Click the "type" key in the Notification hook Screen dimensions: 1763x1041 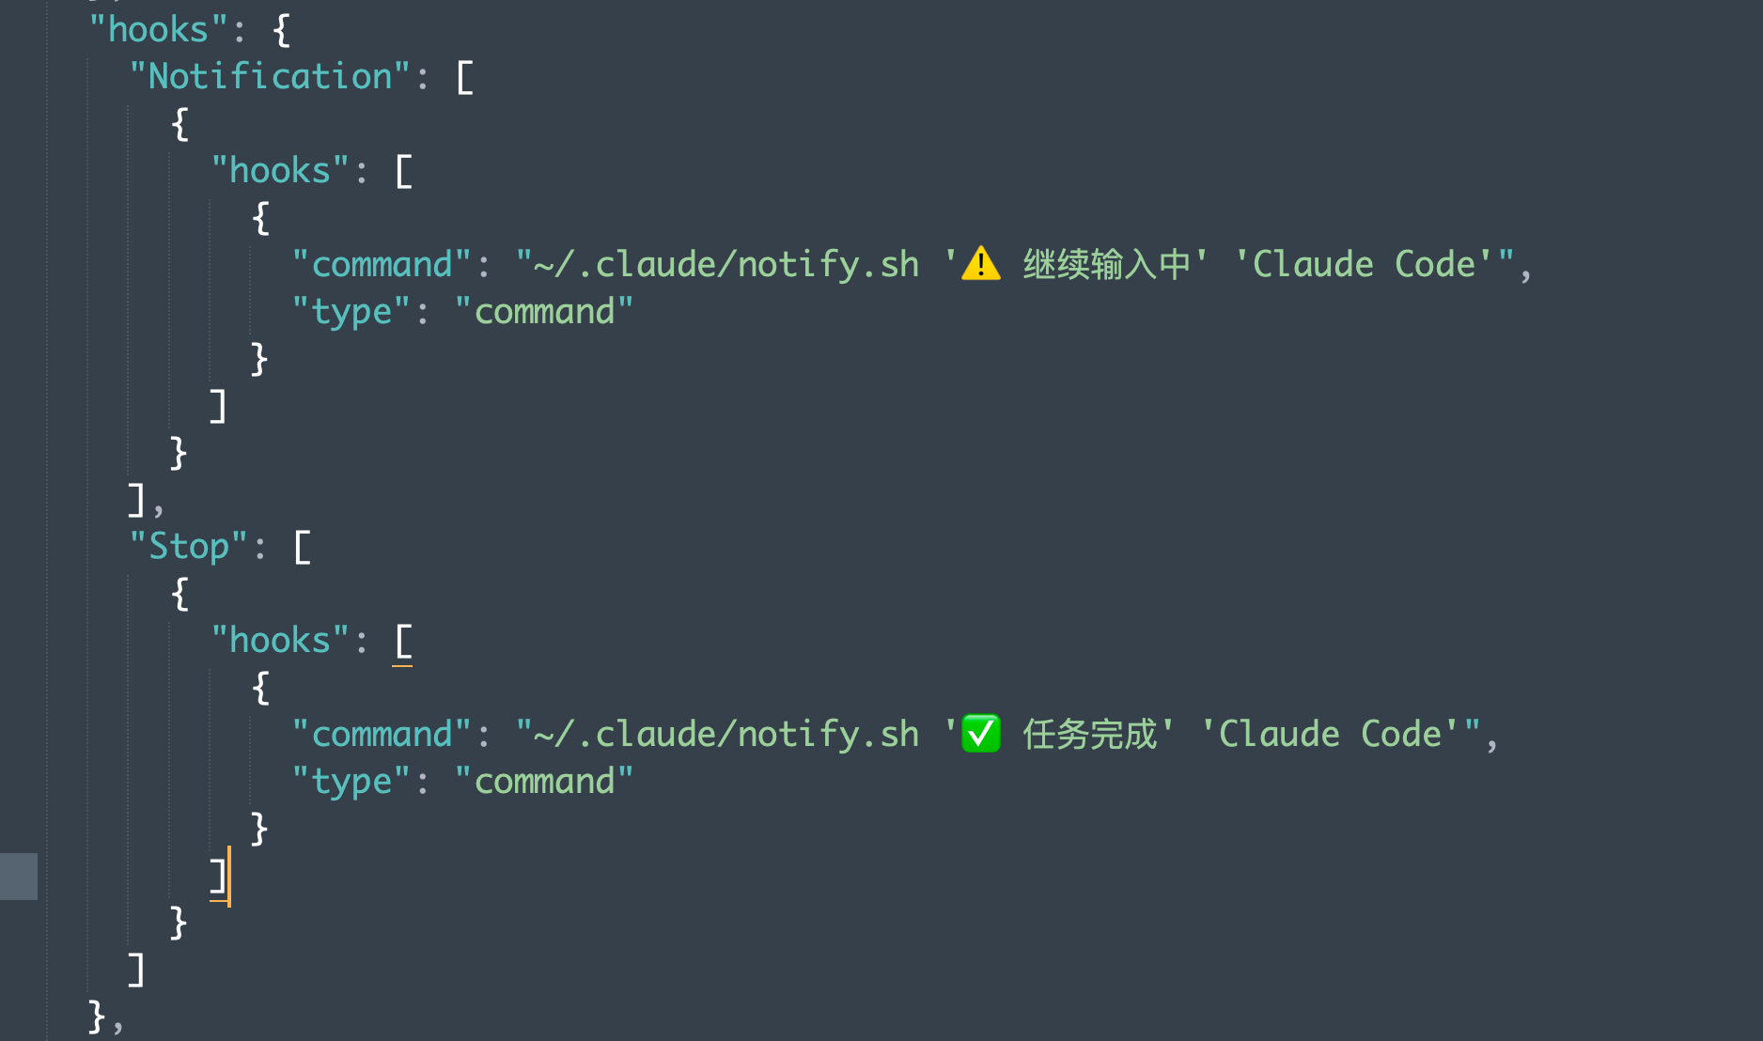click(x=351, y=311)
